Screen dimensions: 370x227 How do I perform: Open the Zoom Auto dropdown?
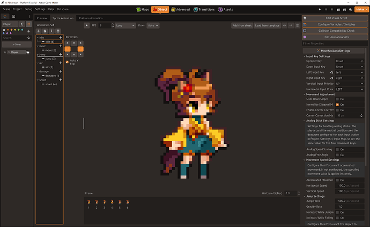(153, 25)
